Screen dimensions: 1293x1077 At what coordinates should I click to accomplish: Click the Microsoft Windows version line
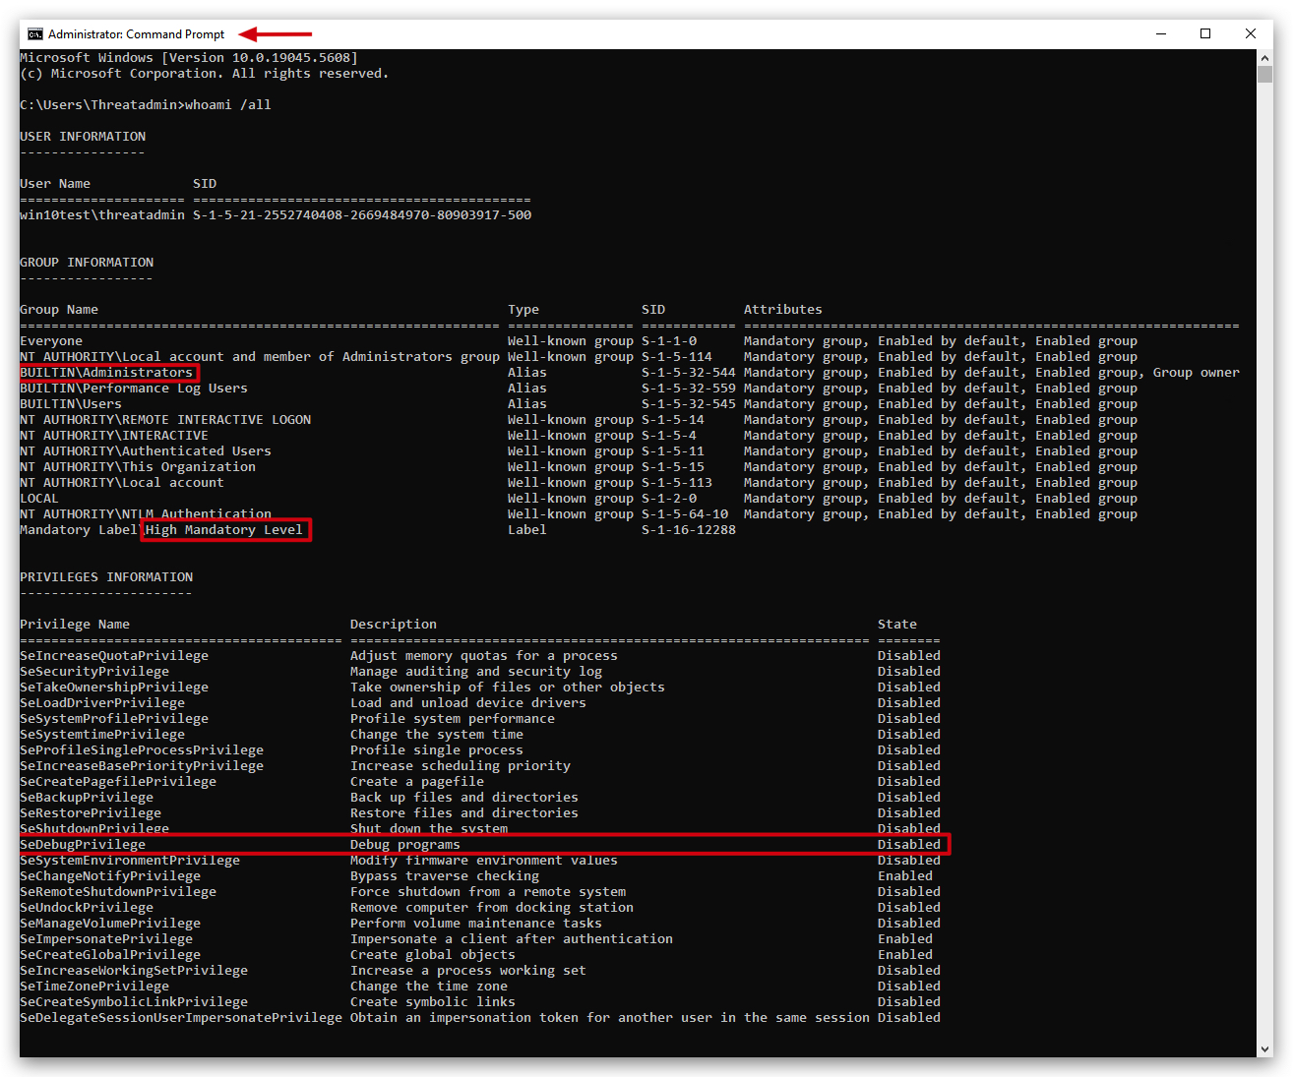[189, 58]
